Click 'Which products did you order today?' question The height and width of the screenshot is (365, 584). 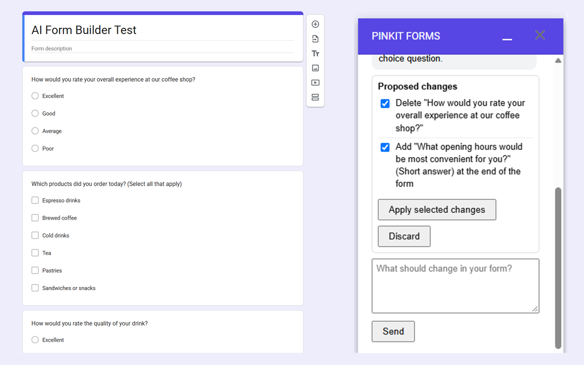click(107, 184)
